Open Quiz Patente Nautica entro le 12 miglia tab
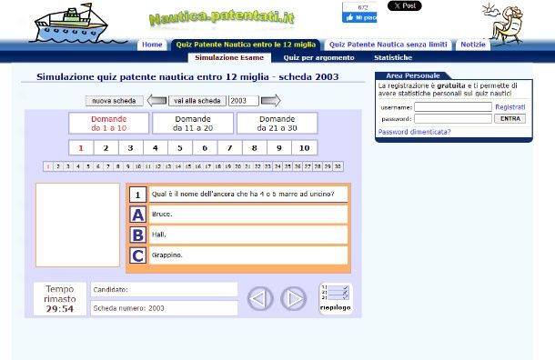This screenshot has height=360, width=555. pyautogui.click(x=246, y=45)
